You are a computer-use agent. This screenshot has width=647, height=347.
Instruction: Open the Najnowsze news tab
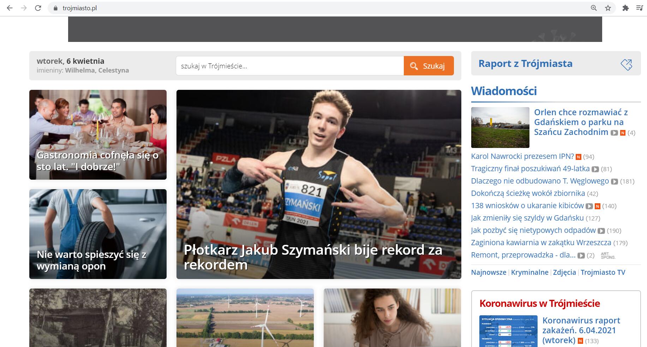coord(489,272)
